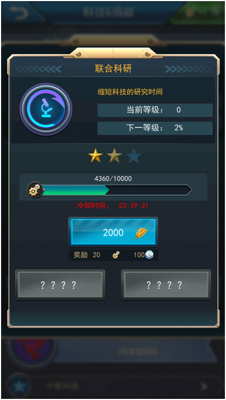Screen dimensions: 226x400
Task: Click the left locked ???? button
Action: tap(60, 285)
